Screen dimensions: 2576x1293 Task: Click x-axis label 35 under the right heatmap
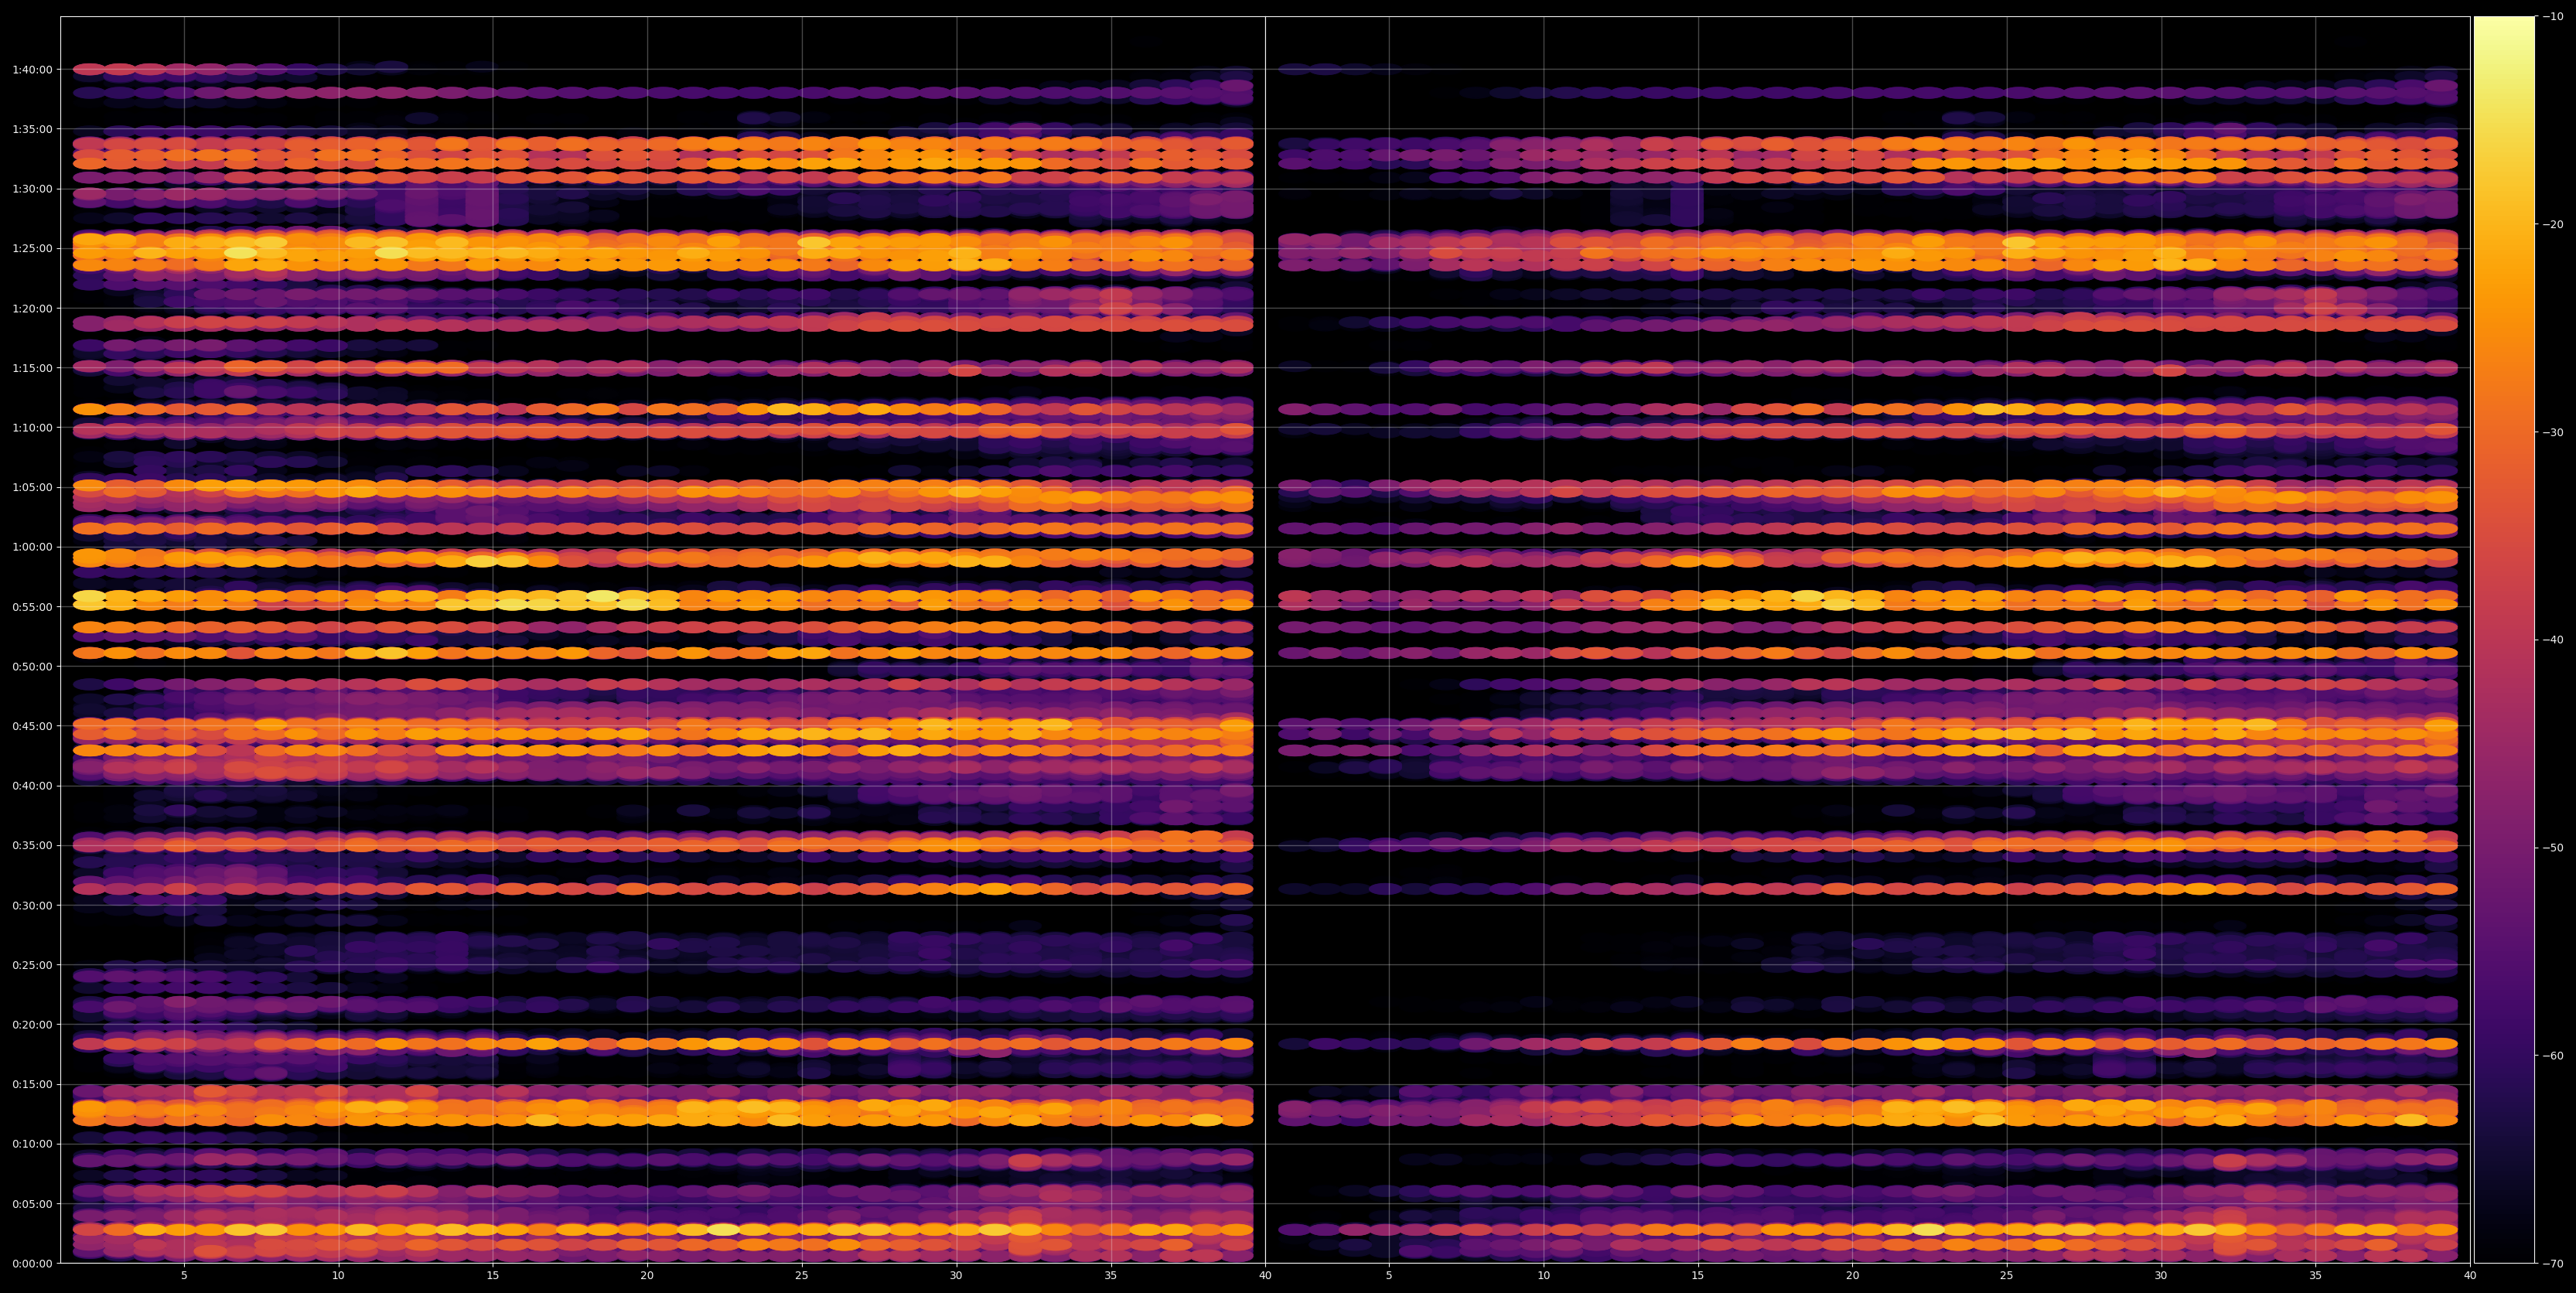[2316, 1276]
